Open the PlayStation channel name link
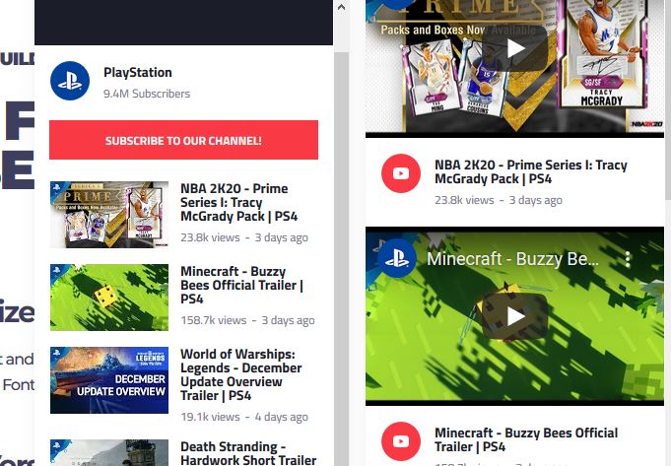Image resolution: width=671 pixels, height=466 pixels. [138, 72]
